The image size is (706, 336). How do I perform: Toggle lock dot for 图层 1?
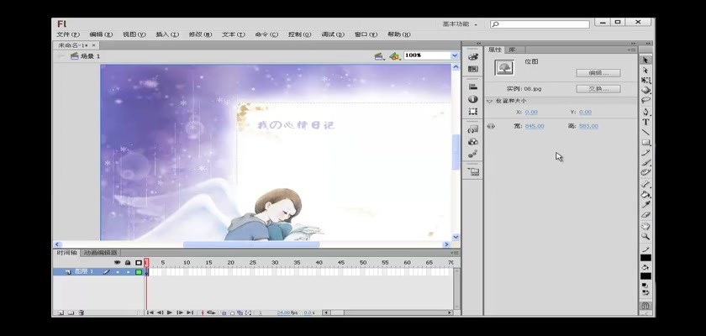(128, 272)
